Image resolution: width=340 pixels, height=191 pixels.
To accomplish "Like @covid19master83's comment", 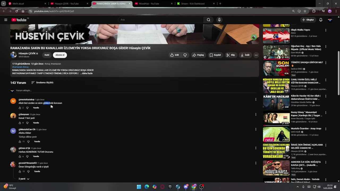I will point(20,172).
